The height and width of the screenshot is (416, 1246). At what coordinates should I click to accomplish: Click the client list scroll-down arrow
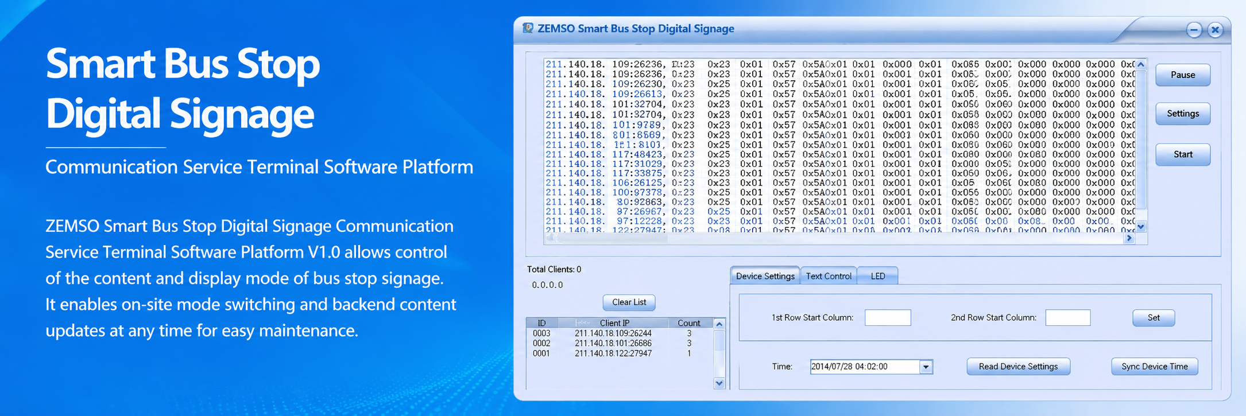click(x=719, y=383)
